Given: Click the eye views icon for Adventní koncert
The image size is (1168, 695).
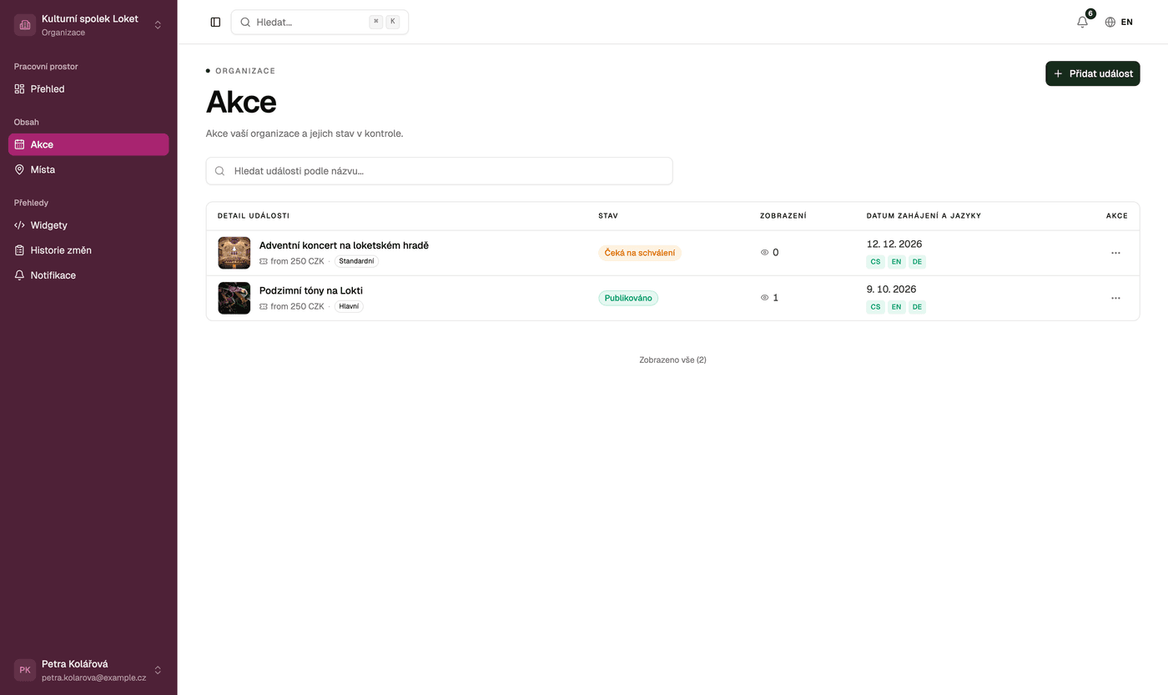Looking at the screenshot, I should pyautogui.click(x=764, y=253).
